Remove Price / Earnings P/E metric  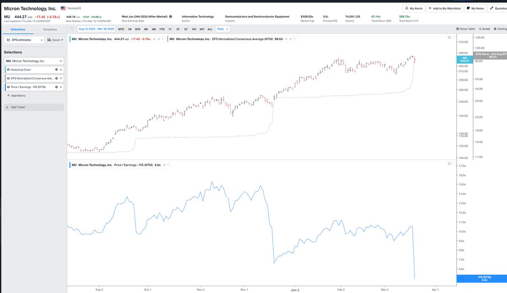point(60,87)
